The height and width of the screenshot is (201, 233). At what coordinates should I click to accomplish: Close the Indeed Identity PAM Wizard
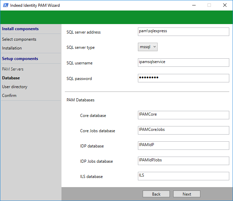tap(225, 5)
